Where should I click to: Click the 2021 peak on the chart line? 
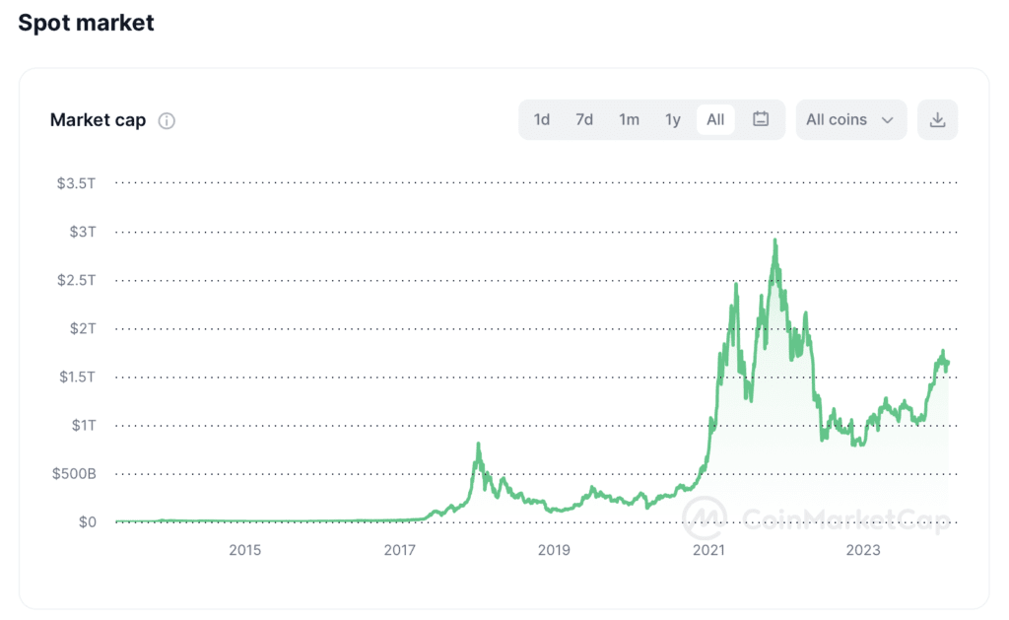coord(774,240)
